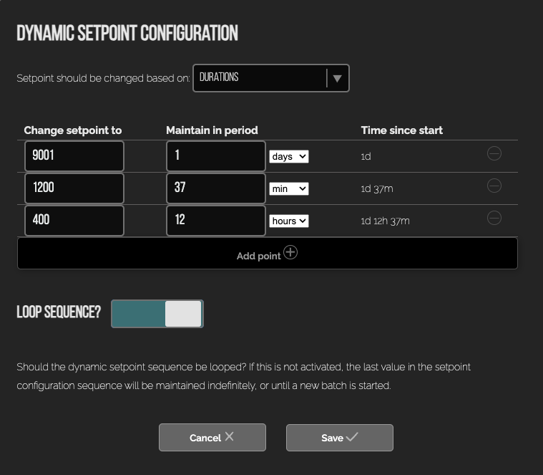Focus the period field showing 37

point(216,188)
